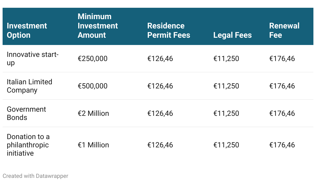The height and width of the screenshot is (182, 316).
Task: Click Government Bonds' €126,46 permit fee
Action: [160, 113]
